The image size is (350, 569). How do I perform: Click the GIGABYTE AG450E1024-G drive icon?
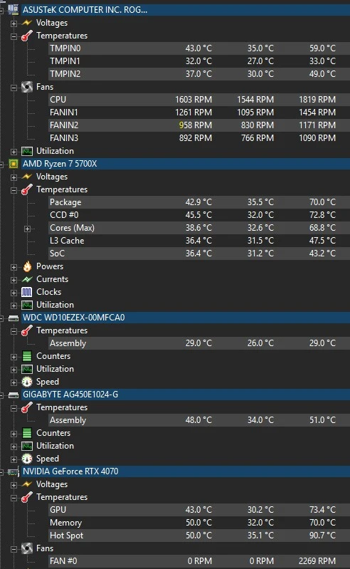[x=14, y=395]
